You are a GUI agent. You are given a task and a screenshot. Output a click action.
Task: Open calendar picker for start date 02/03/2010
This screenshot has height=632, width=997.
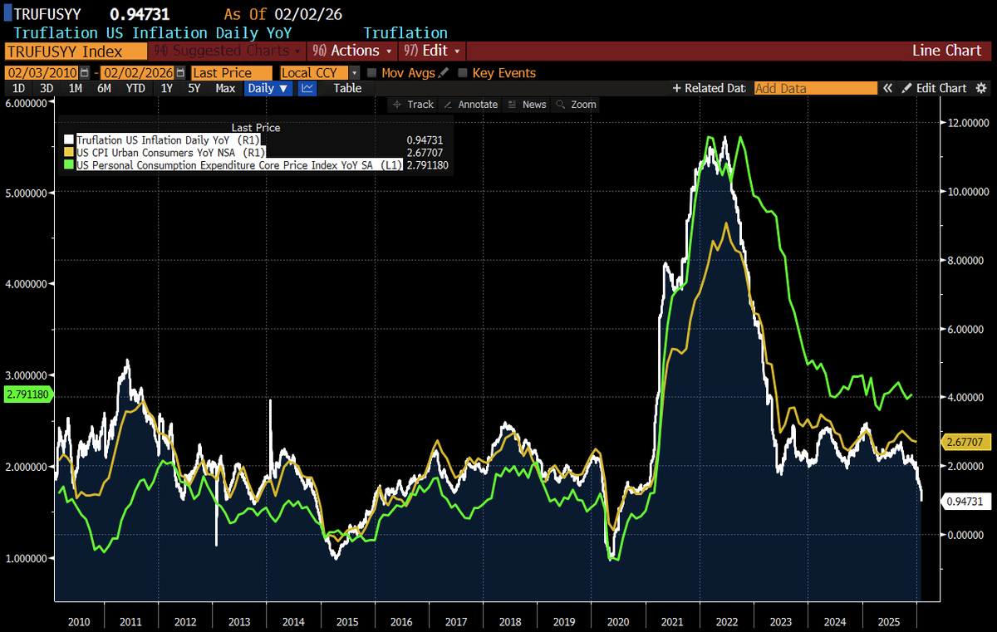(x=85, y=73)
